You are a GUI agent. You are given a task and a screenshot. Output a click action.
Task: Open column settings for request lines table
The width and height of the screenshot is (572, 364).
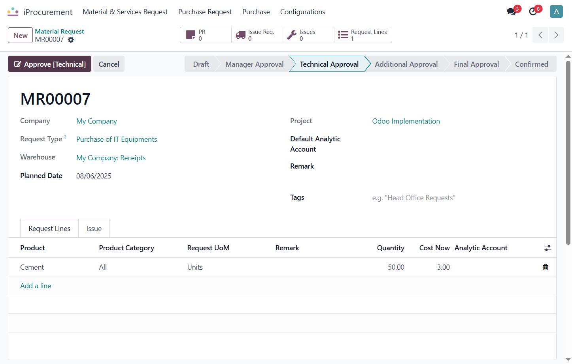coord(547,248)
